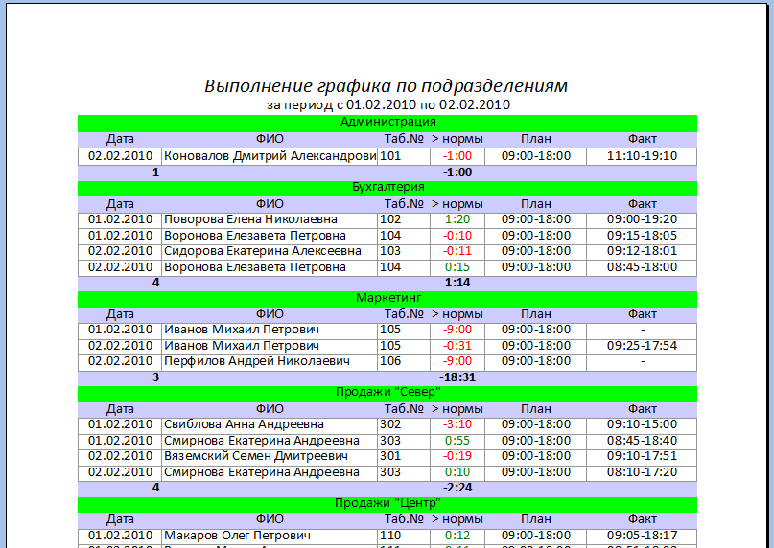
Task: Click the '09:10-17:51' fact cell
Action: tap(642, 457)
